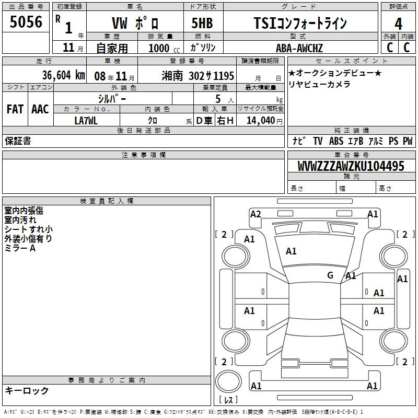Click the G windshield damage mark

[330, 275]
